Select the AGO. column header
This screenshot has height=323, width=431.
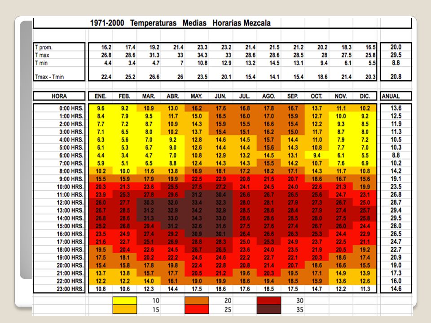(x=268, y=96)
